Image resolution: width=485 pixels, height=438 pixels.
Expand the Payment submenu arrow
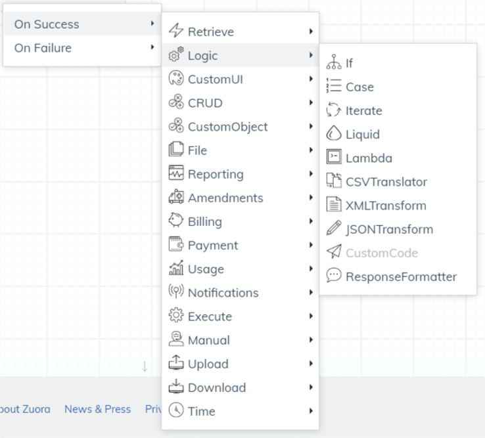click(x=311, y=245)
